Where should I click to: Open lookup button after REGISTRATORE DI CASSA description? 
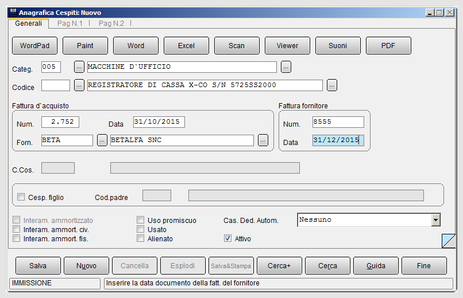[x=332, y=85]
